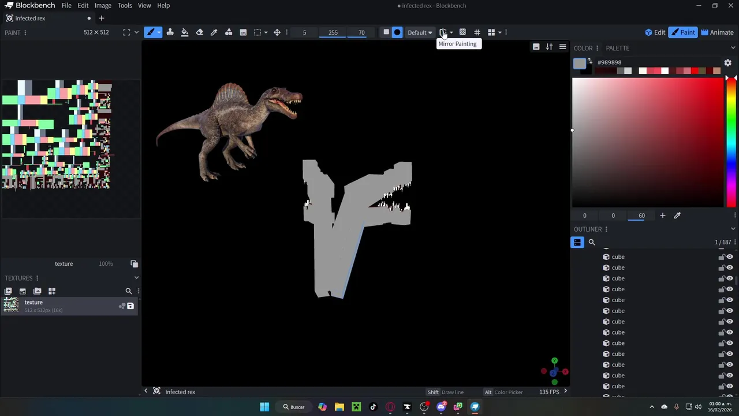Click the create new texture icon

[x=8, y=291]
